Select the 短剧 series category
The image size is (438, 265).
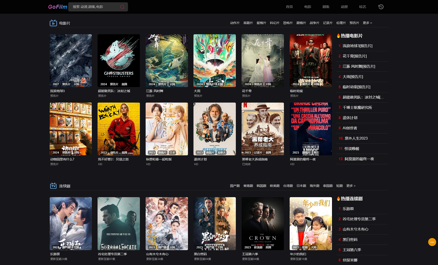pyautogui.click(x=339, y=186)
